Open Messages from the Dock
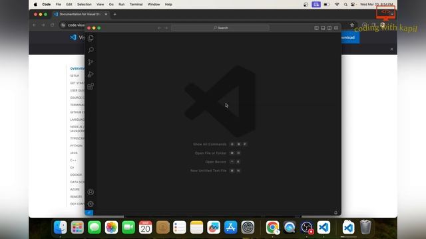Viewport: 426px width, 239px height. pos(95,227)
